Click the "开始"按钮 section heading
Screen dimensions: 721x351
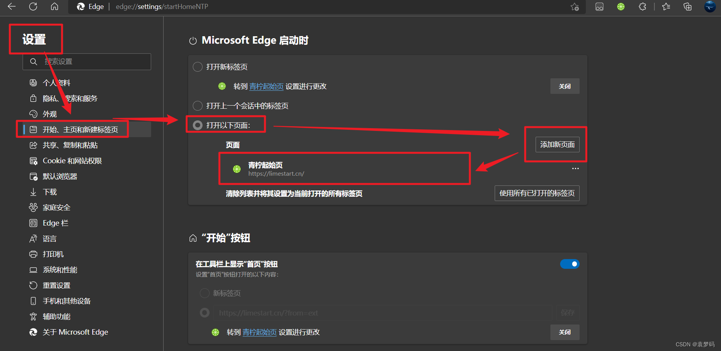(x=226, y=238)
